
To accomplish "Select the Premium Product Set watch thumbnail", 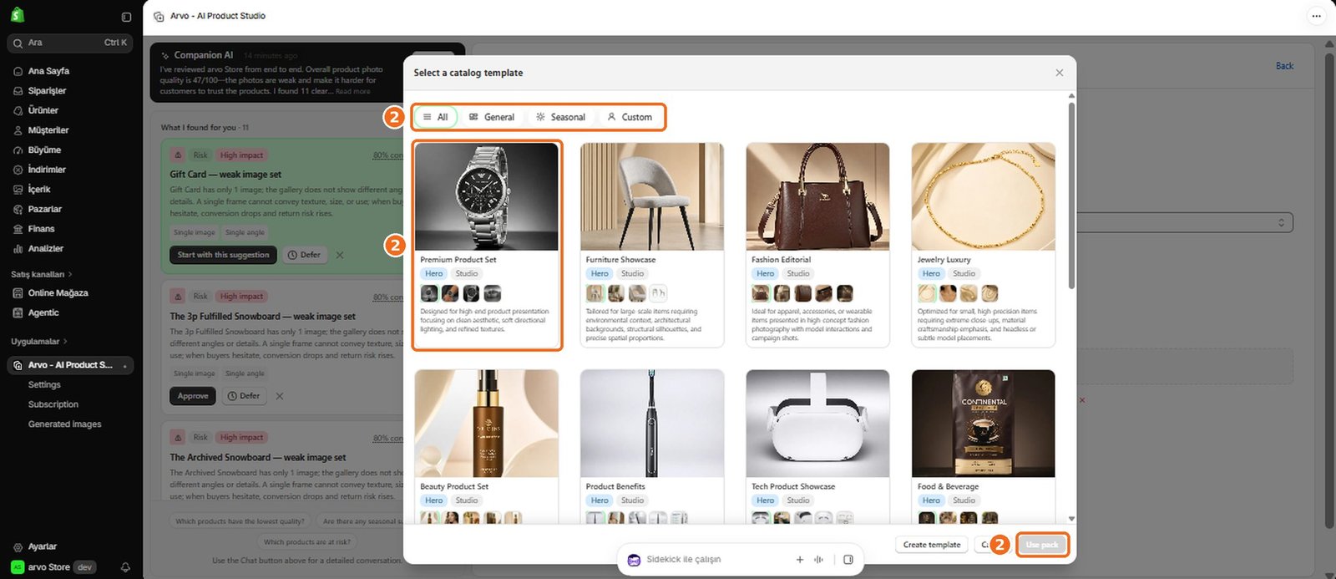I will pyautogui.click(x=487, y=196).
